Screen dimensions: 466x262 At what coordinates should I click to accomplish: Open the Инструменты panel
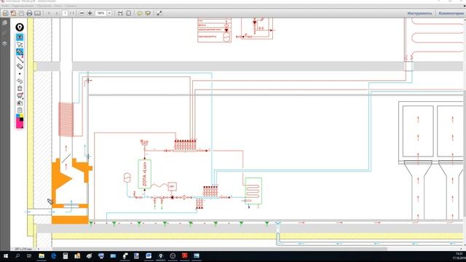tap(419, 13)
